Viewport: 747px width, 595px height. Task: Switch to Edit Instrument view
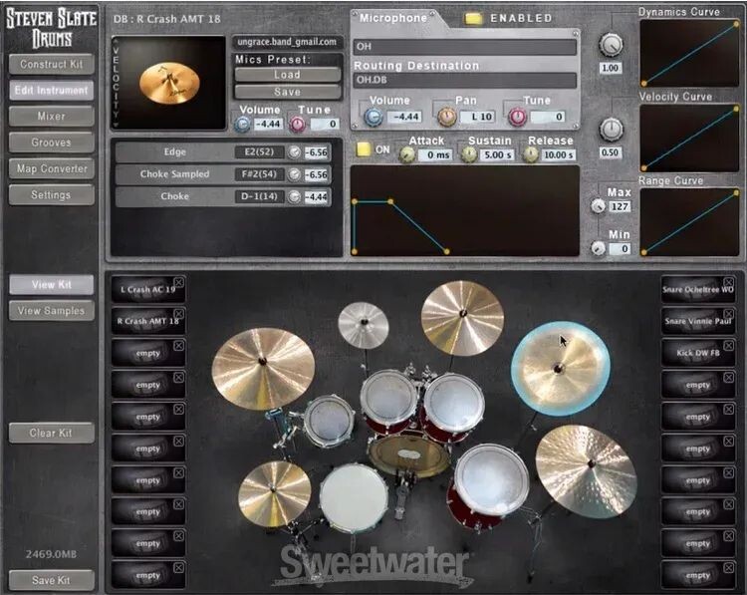point(52,90)
